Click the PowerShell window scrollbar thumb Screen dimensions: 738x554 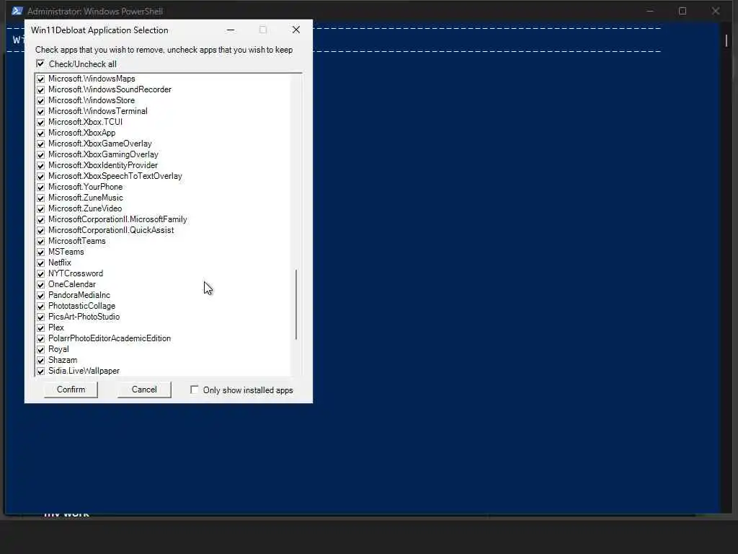[726, 40]
